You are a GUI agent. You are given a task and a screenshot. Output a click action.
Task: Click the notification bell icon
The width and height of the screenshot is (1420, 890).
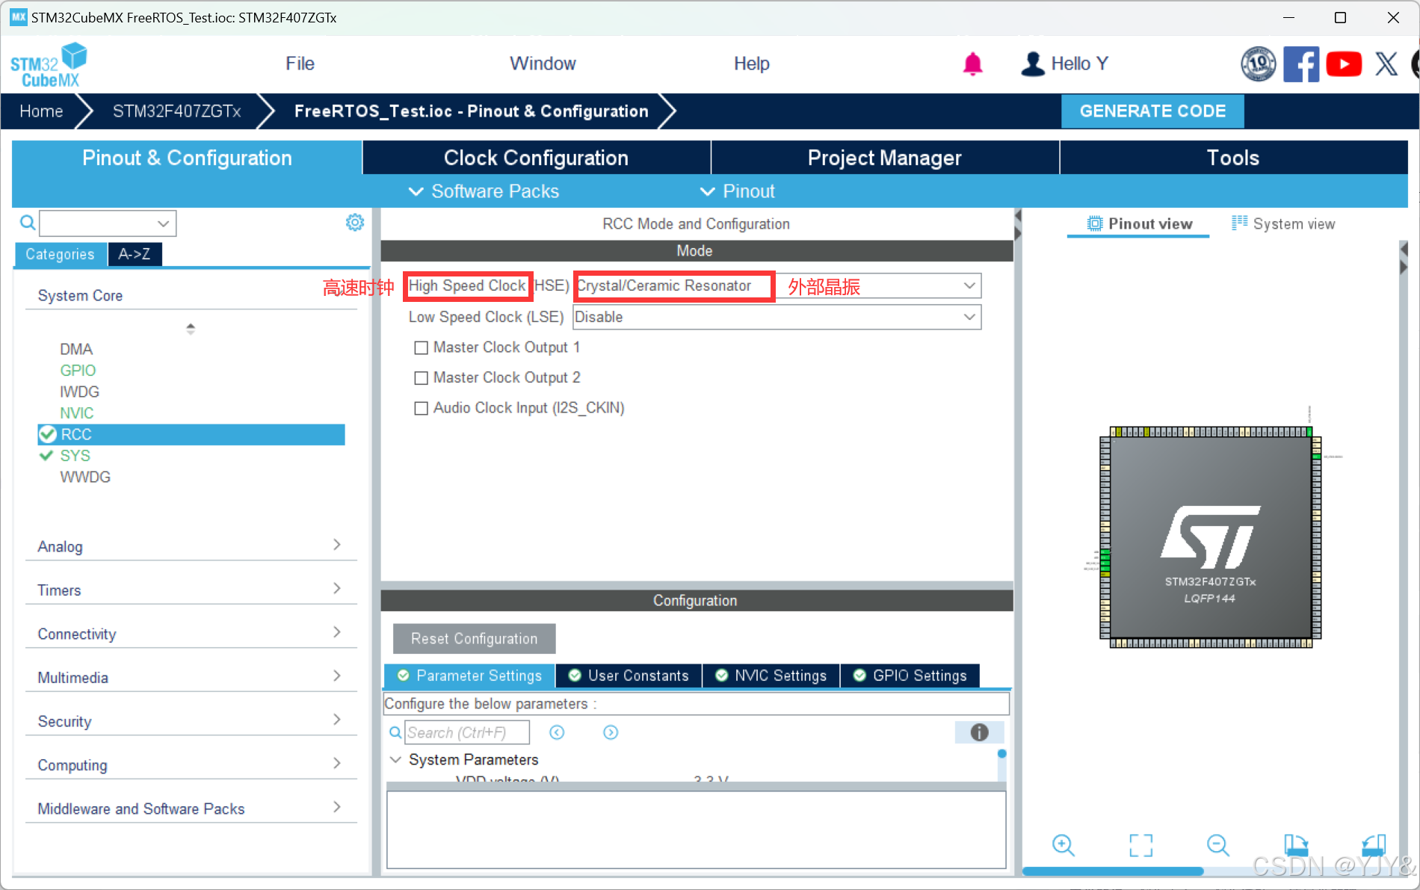(972, 64)
